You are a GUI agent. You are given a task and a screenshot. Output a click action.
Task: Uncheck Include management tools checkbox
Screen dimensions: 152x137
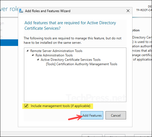(26, 106)
